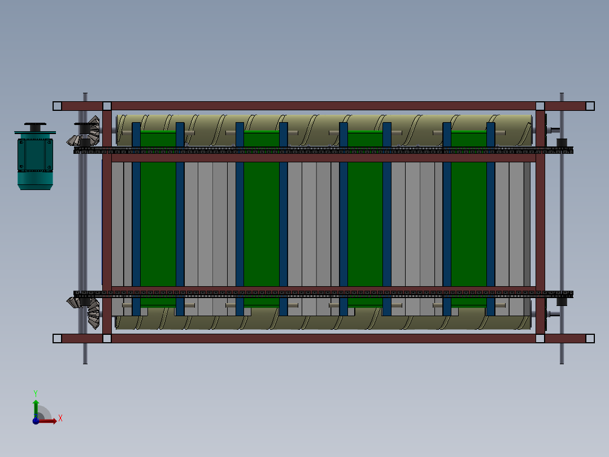Screen dimensions: 609x457
Task: Select the left maroon vertical frame post
Action: [107, 222]
